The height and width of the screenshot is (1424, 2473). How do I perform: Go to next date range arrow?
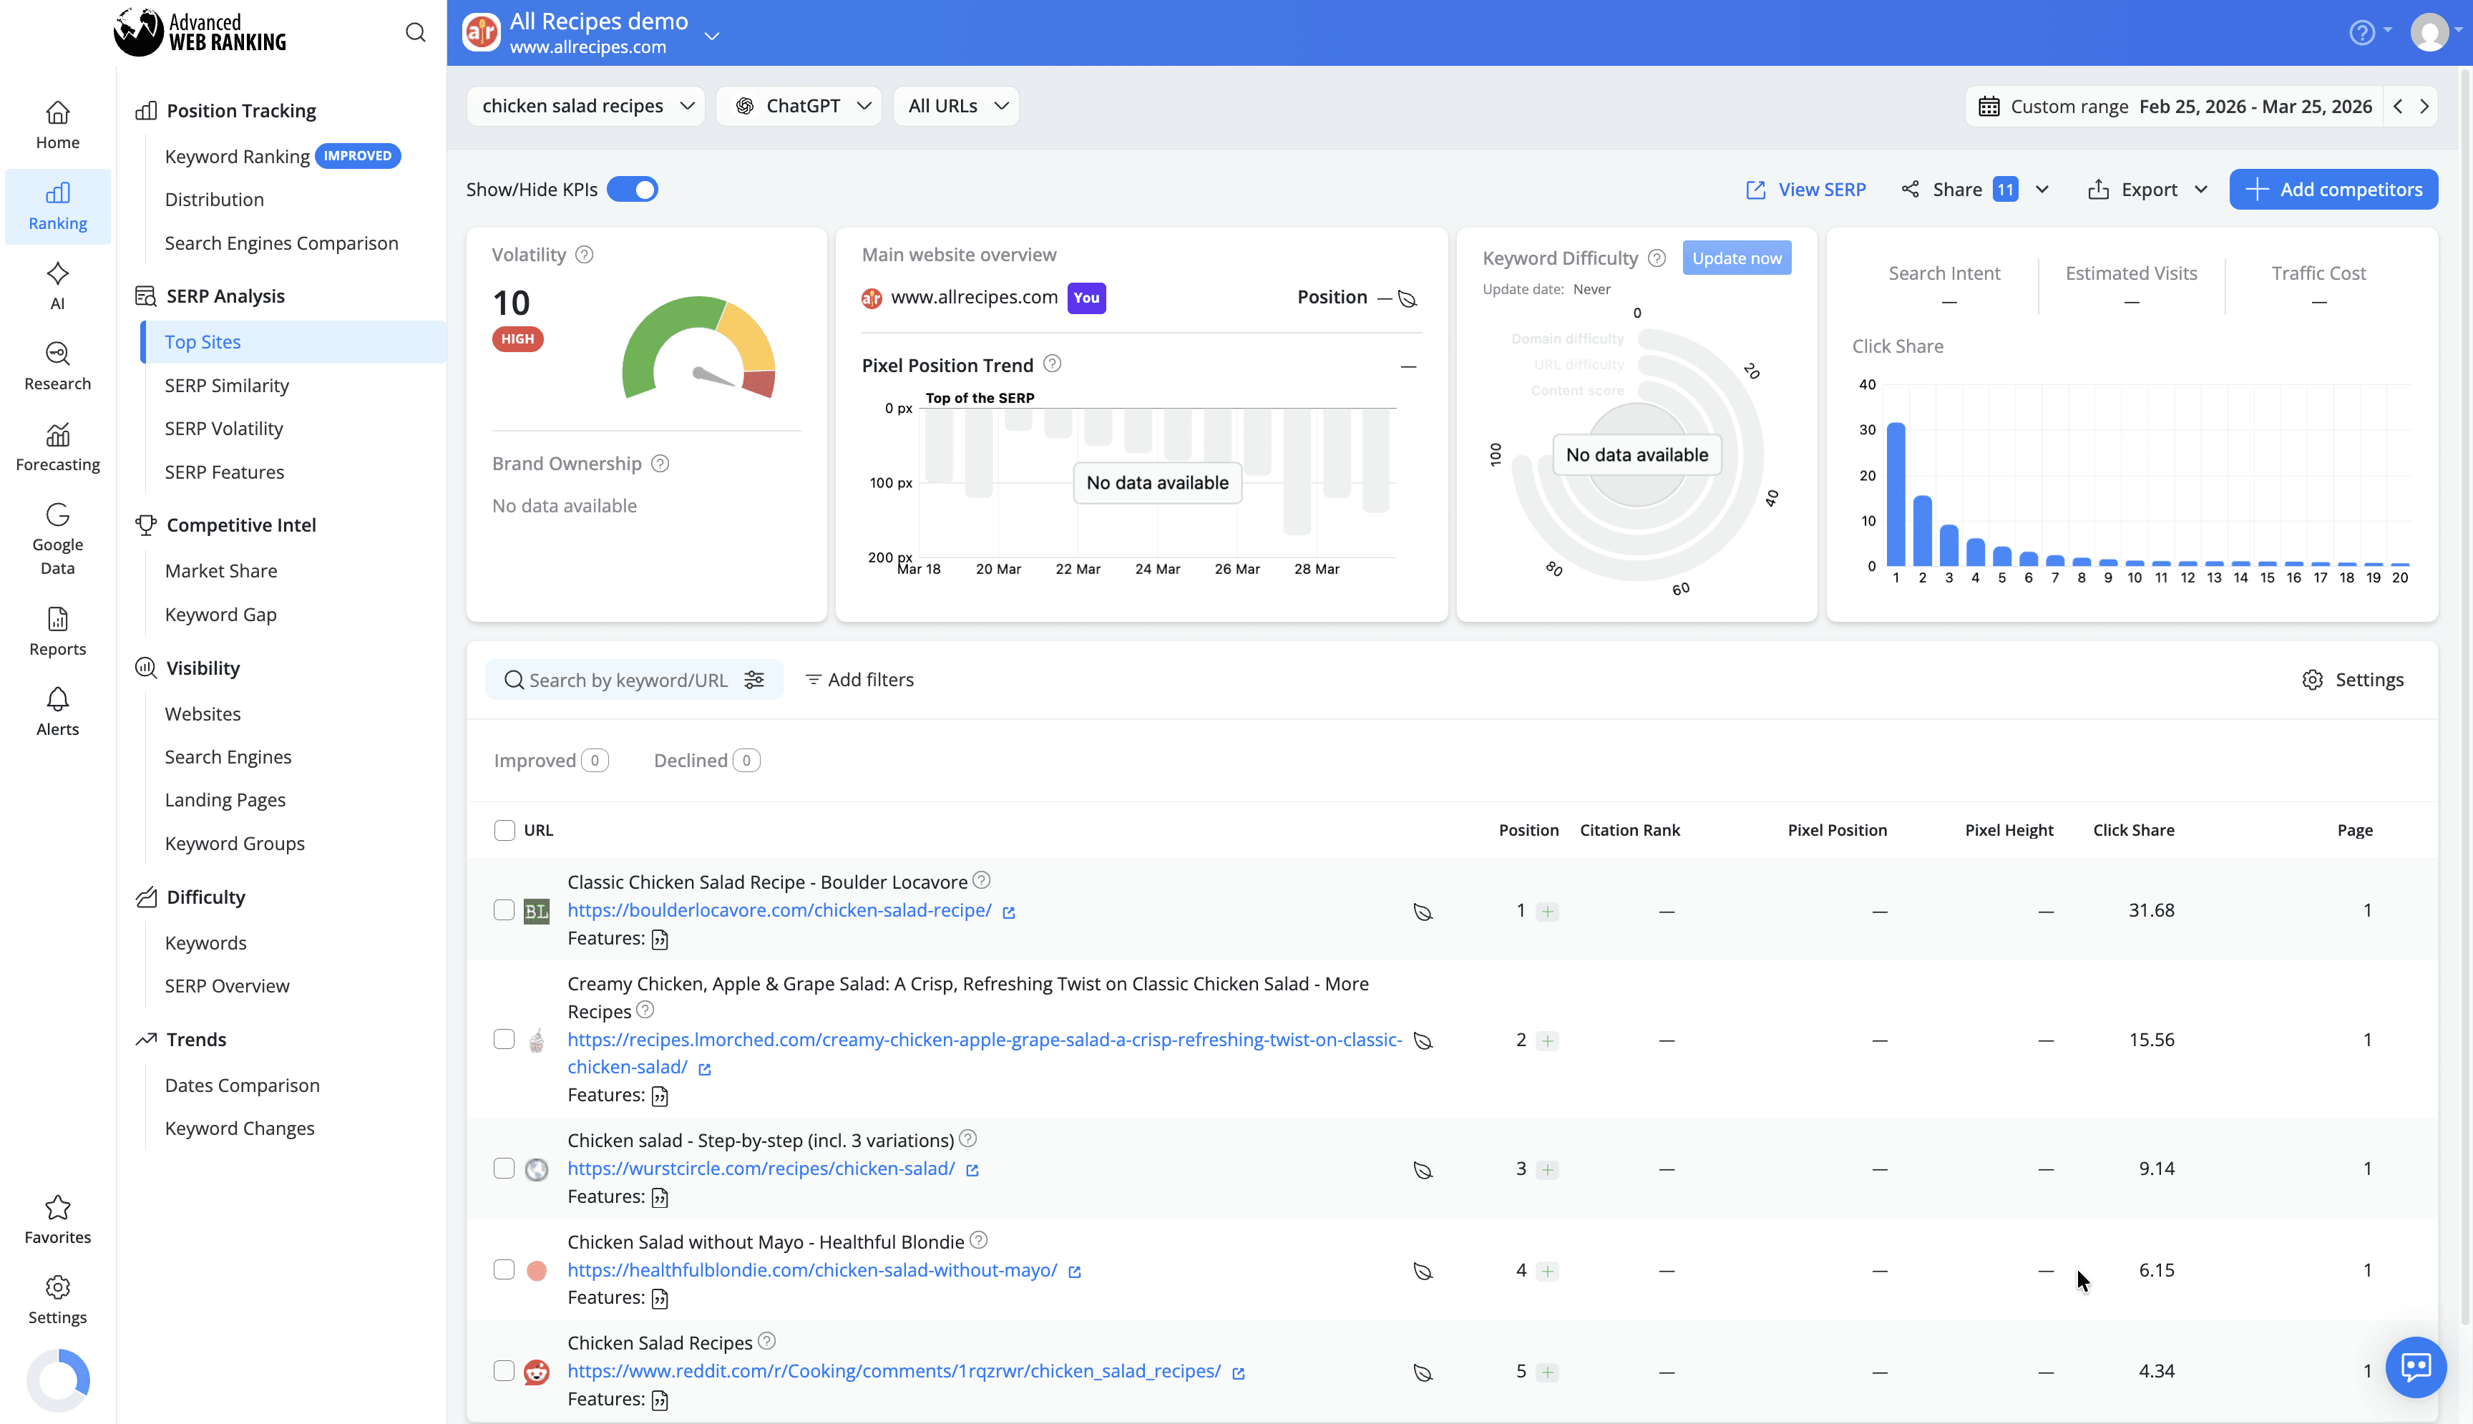(2424, 107)
